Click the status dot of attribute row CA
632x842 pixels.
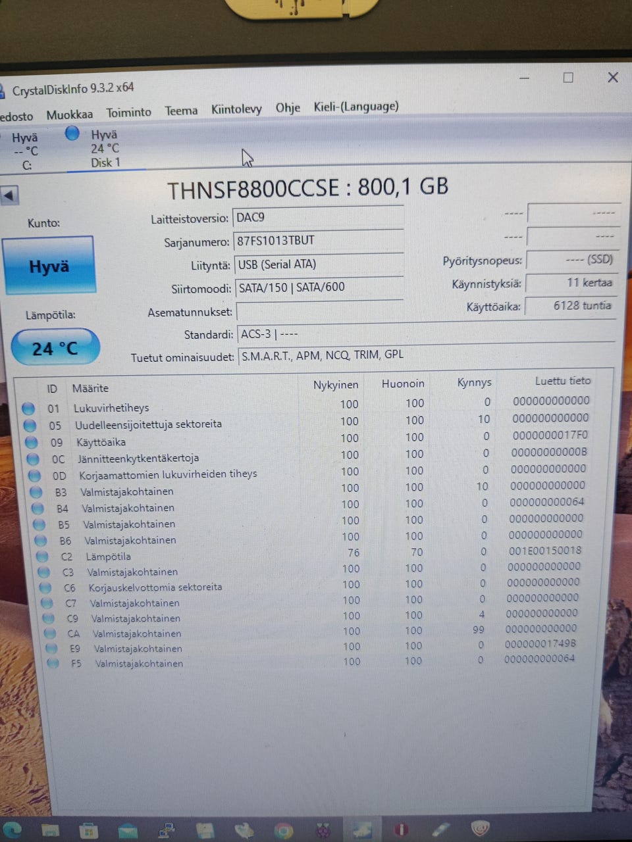50,633
